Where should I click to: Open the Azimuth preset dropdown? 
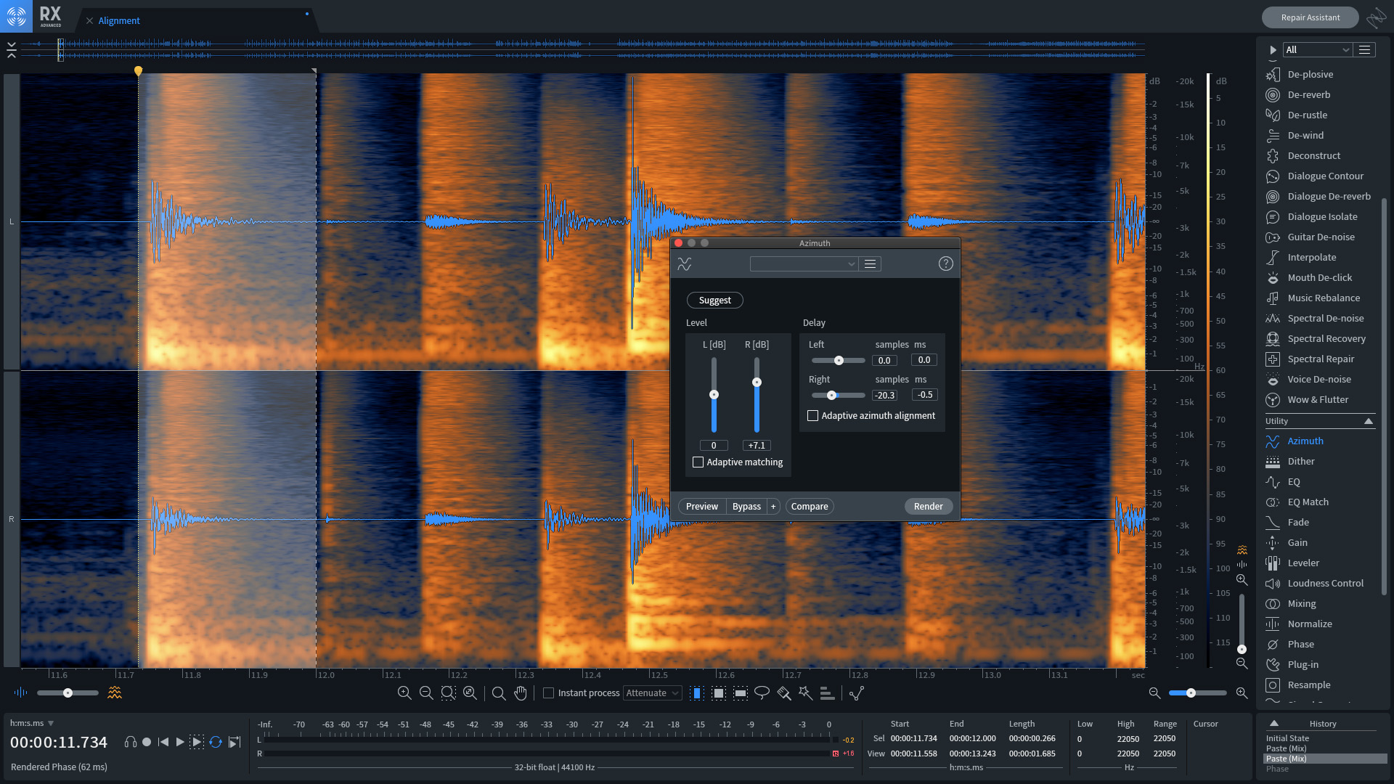[x=804, y=264]
